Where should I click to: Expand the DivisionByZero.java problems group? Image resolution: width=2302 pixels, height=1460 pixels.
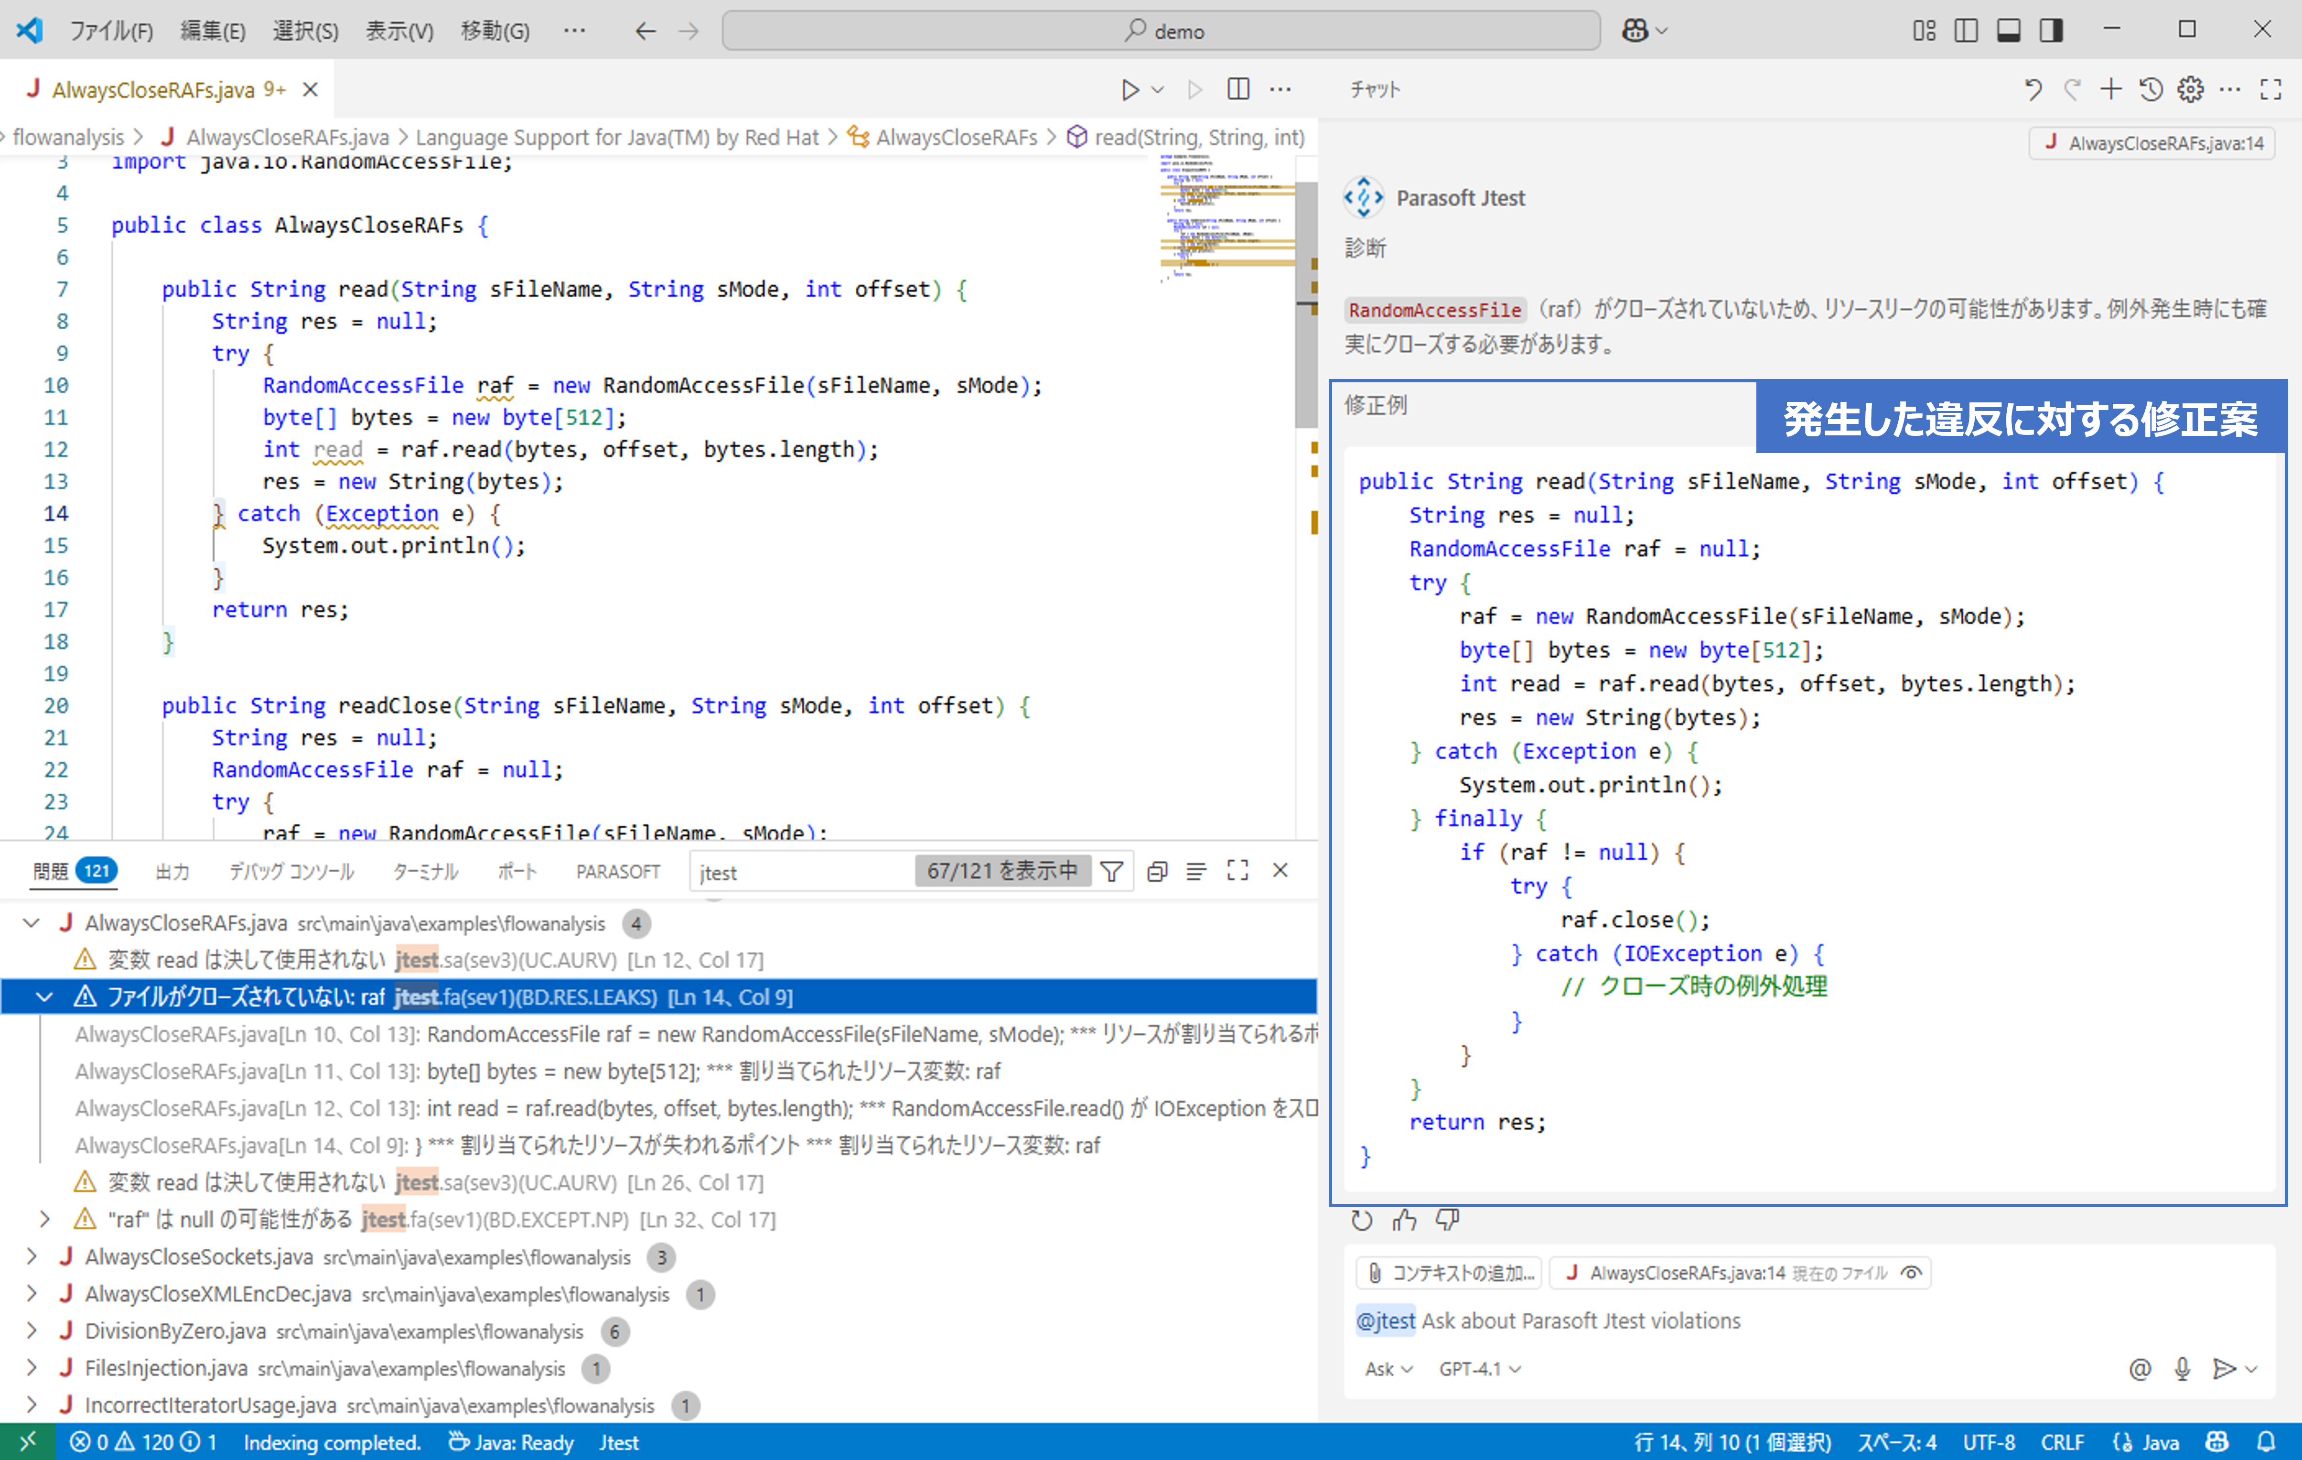(32, 1331)
